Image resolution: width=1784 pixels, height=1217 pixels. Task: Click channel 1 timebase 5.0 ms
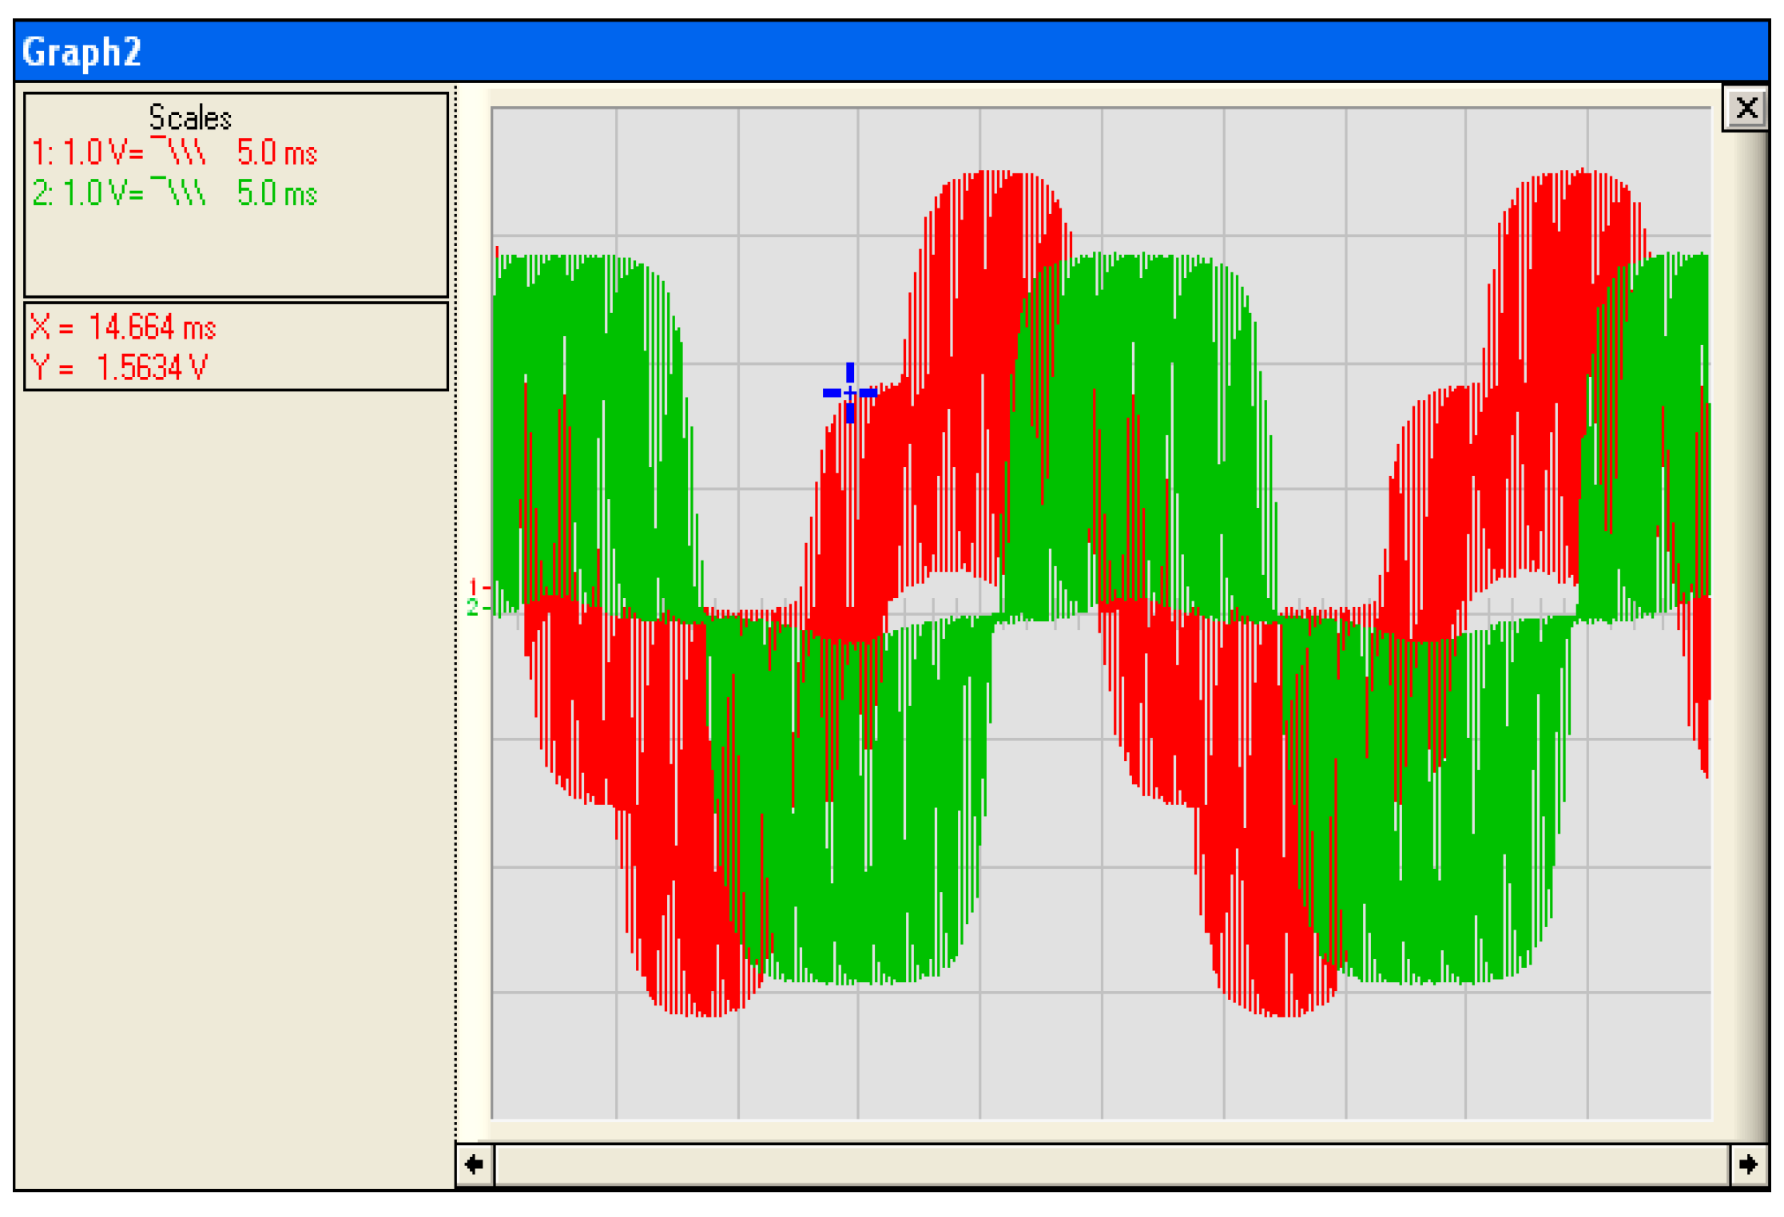pos(276,152)
